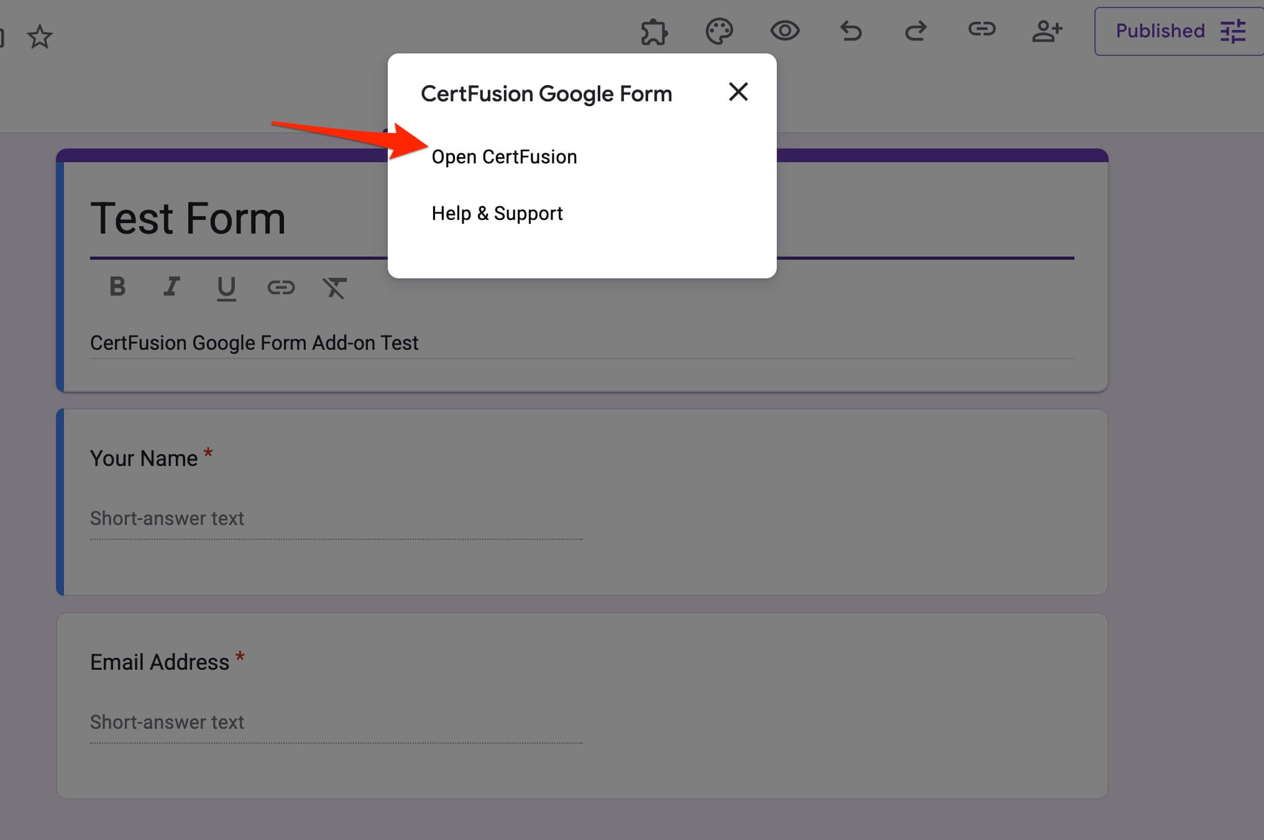Click the copy responder link icon in header

(981, 29)
